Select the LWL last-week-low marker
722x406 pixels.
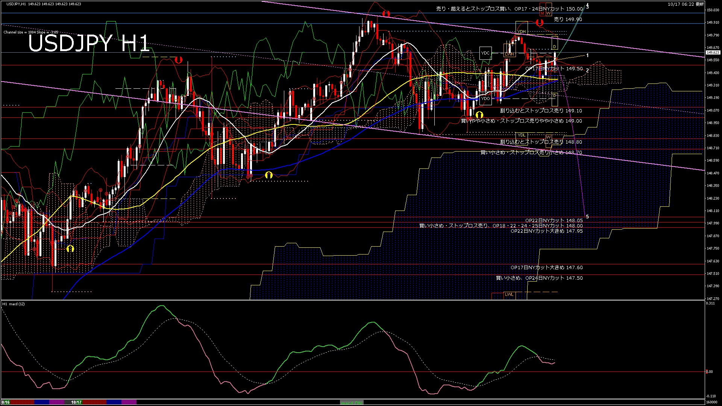pos(509,294)
